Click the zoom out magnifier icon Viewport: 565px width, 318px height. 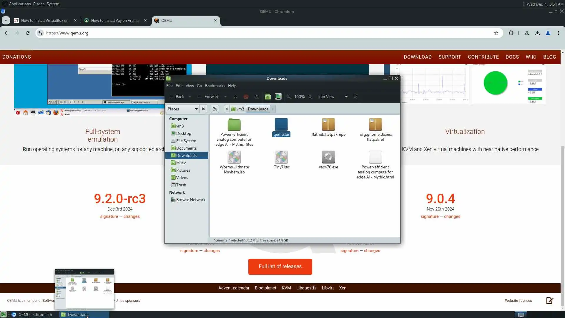click(x=289, y=97)
